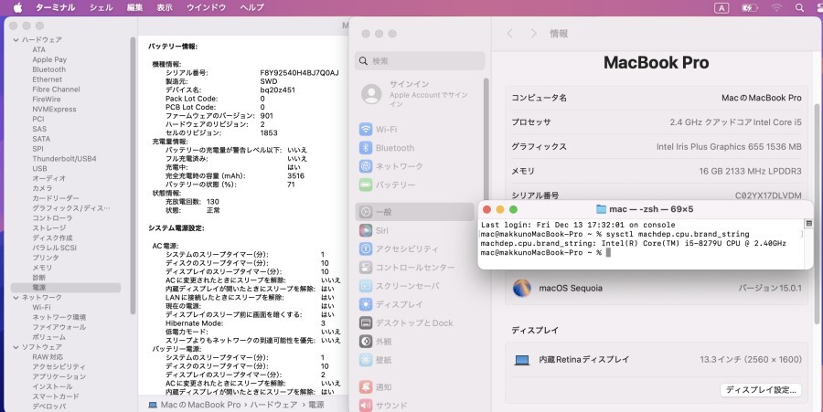Open Spotlight search magnifier in menu bar
The image size is (823, 412).
click(x=799, y=8)
